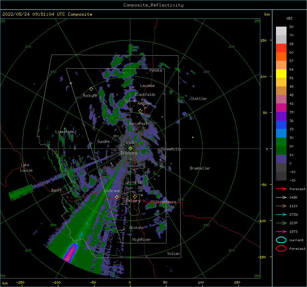Click the yellow radar-site diamond between Olds and Didsbury
The height and width of the screenshot is (287, 307).
(x=130, y=148)
